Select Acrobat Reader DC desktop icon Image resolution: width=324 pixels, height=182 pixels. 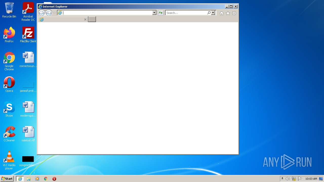tap(28, 12)
